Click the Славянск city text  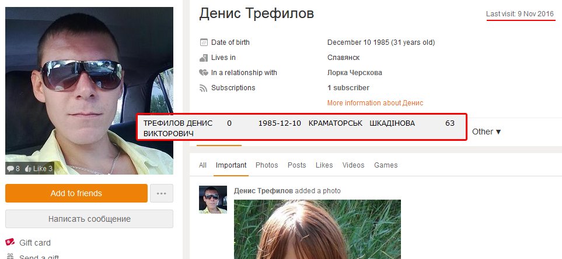[x=343, y=58]
